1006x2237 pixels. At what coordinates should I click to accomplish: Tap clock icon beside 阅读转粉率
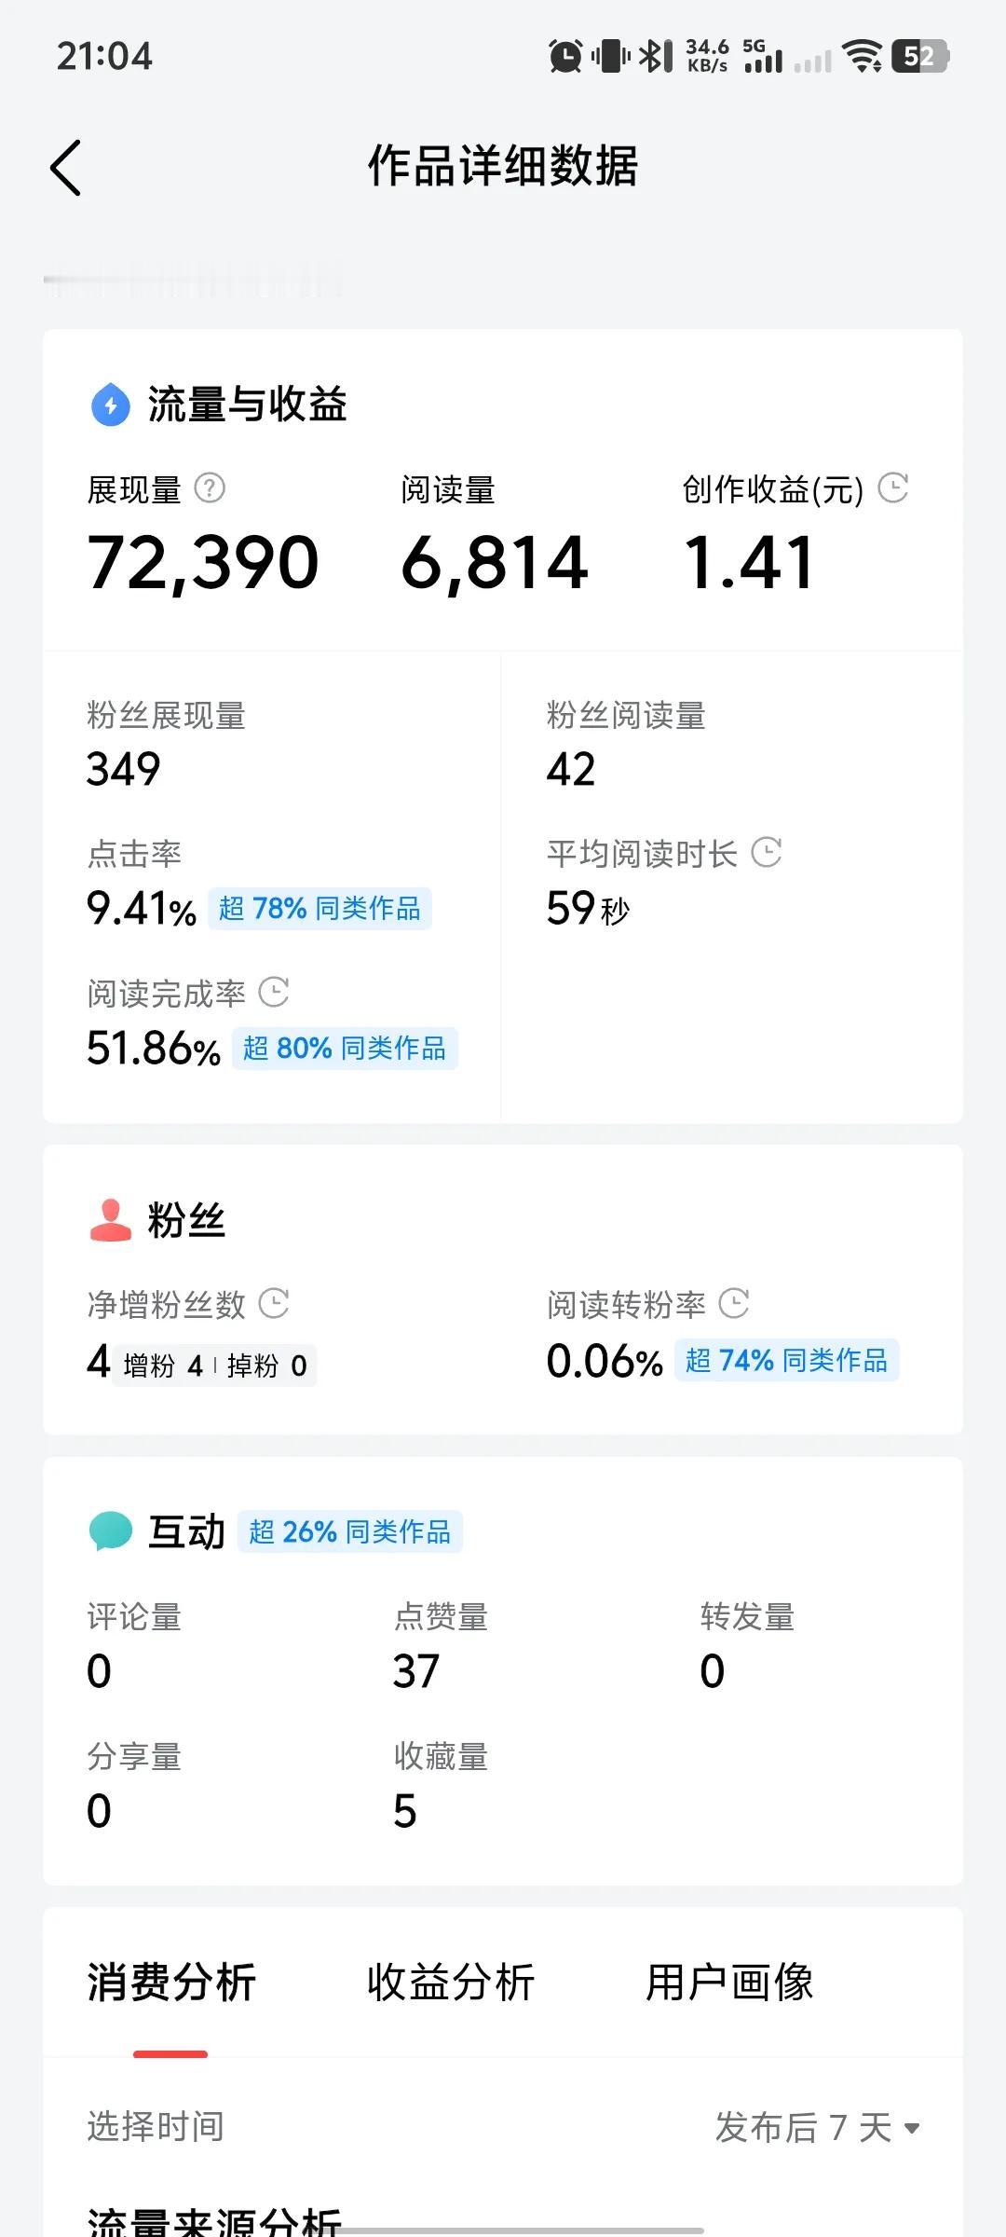pos(734,1303)
